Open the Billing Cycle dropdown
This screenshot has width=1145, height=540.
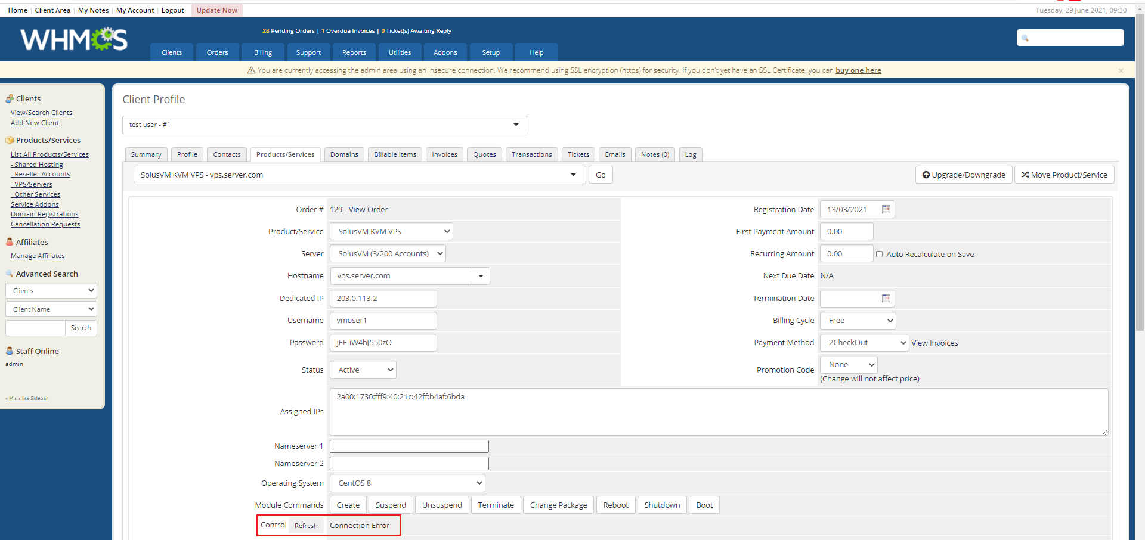click(x=858, y=321)
